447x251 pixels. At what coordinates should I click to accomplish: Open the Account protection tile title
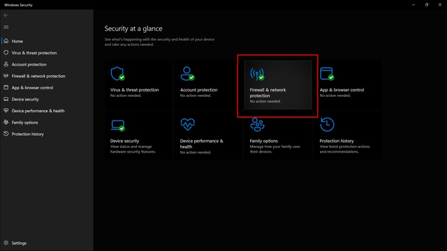(198, 90)
